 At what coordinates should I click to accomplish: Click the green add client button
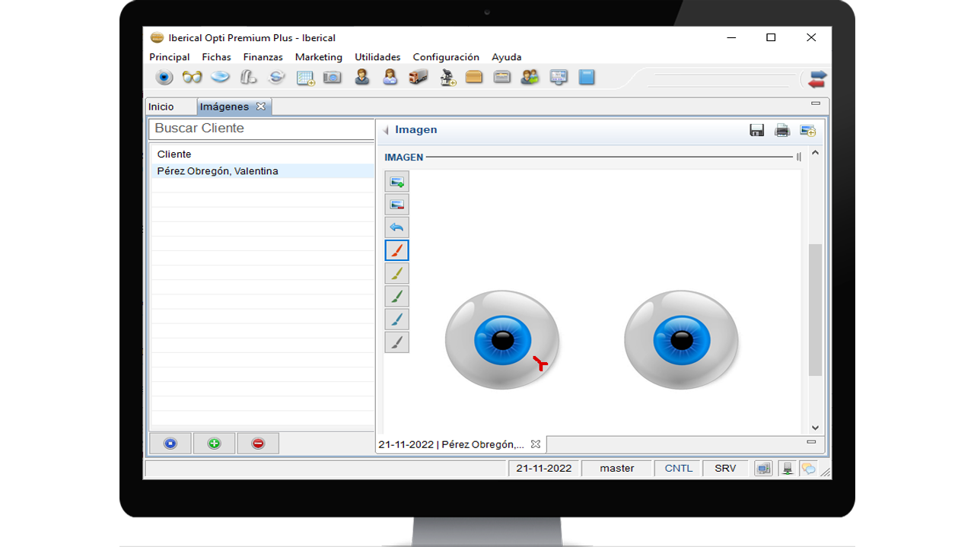pyautogui.click(x=214, y=444)
